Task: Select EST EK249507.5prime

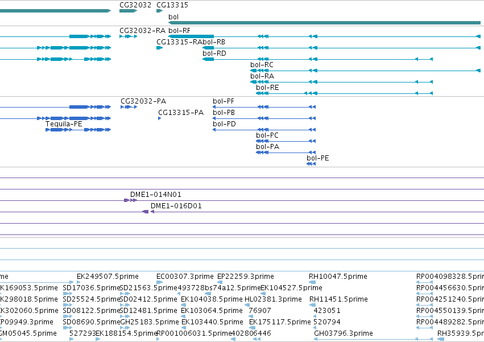Action: click(x=107, y=277)
